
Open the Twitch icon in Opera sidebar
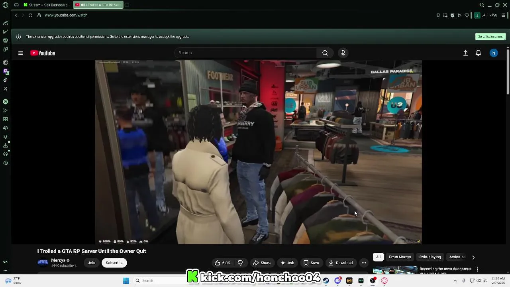coord(6,71)
